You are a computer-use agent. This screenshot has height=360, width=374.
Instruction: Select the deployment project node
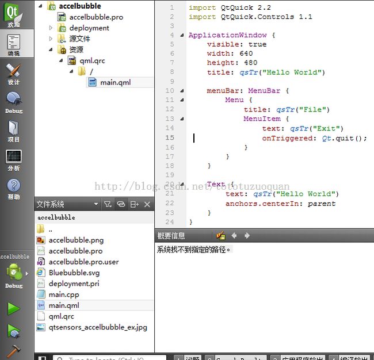[89, 28]
